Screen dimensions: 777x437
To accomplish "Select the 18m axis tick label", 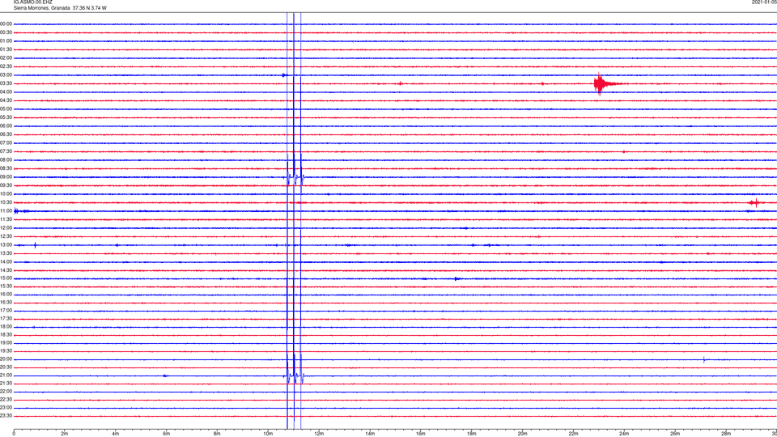I will 472,434.
